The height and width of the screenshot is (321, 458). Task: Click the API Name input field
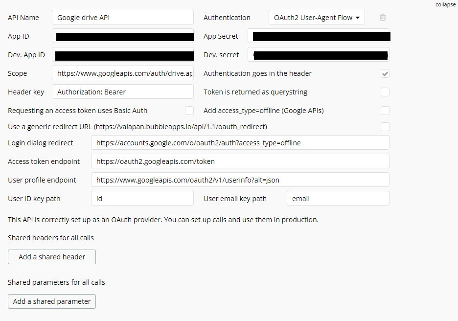tap(123, 18)
